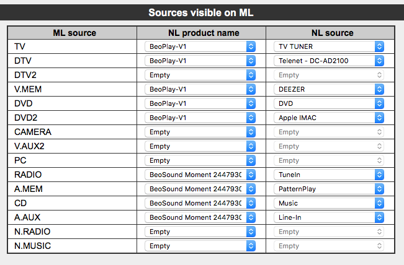Screen dimensions: 404x265
Task: Click the disabled NL source dropdown in DTV2 row
Action: tap(329, 75)
